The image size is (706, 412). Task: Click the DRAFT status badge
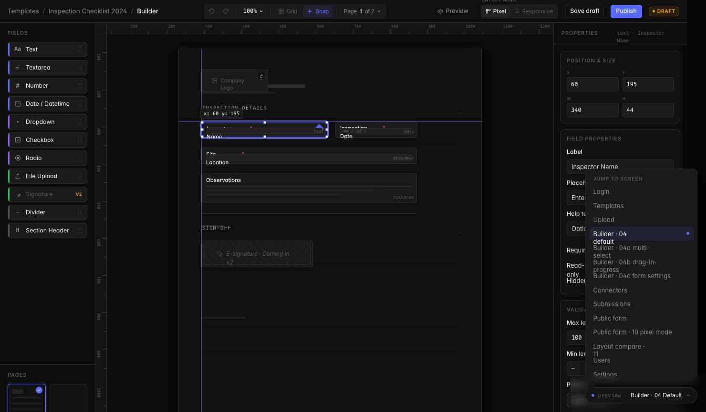(x=664, y=11)
